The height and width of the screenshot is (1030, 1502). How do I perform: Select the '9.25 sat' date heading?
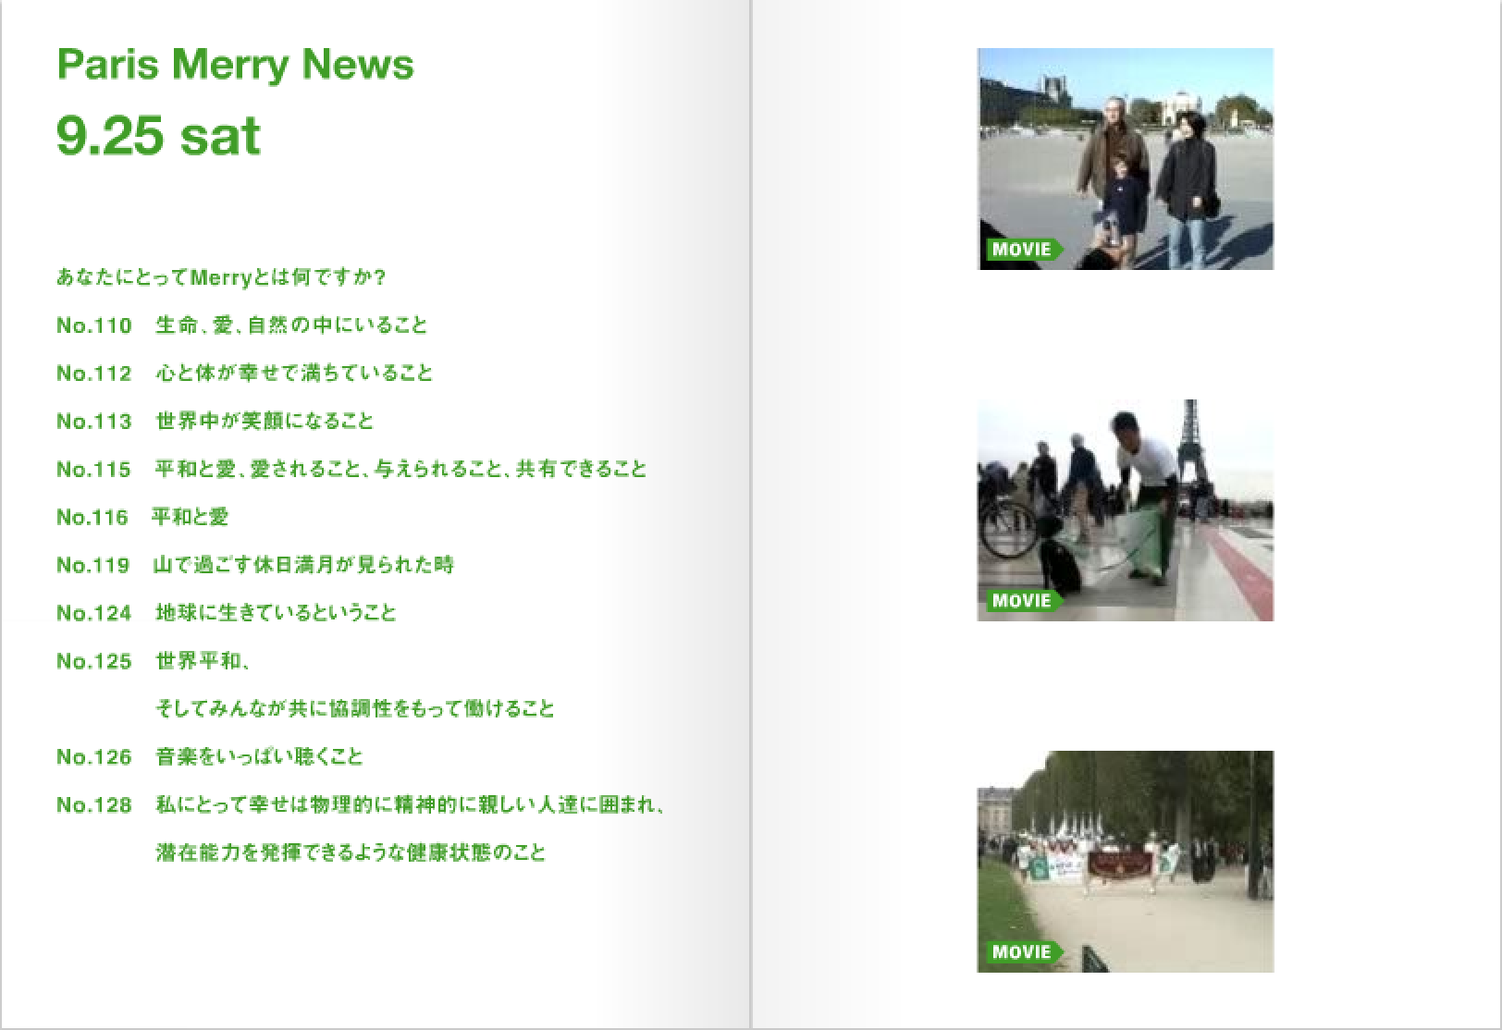158,136
